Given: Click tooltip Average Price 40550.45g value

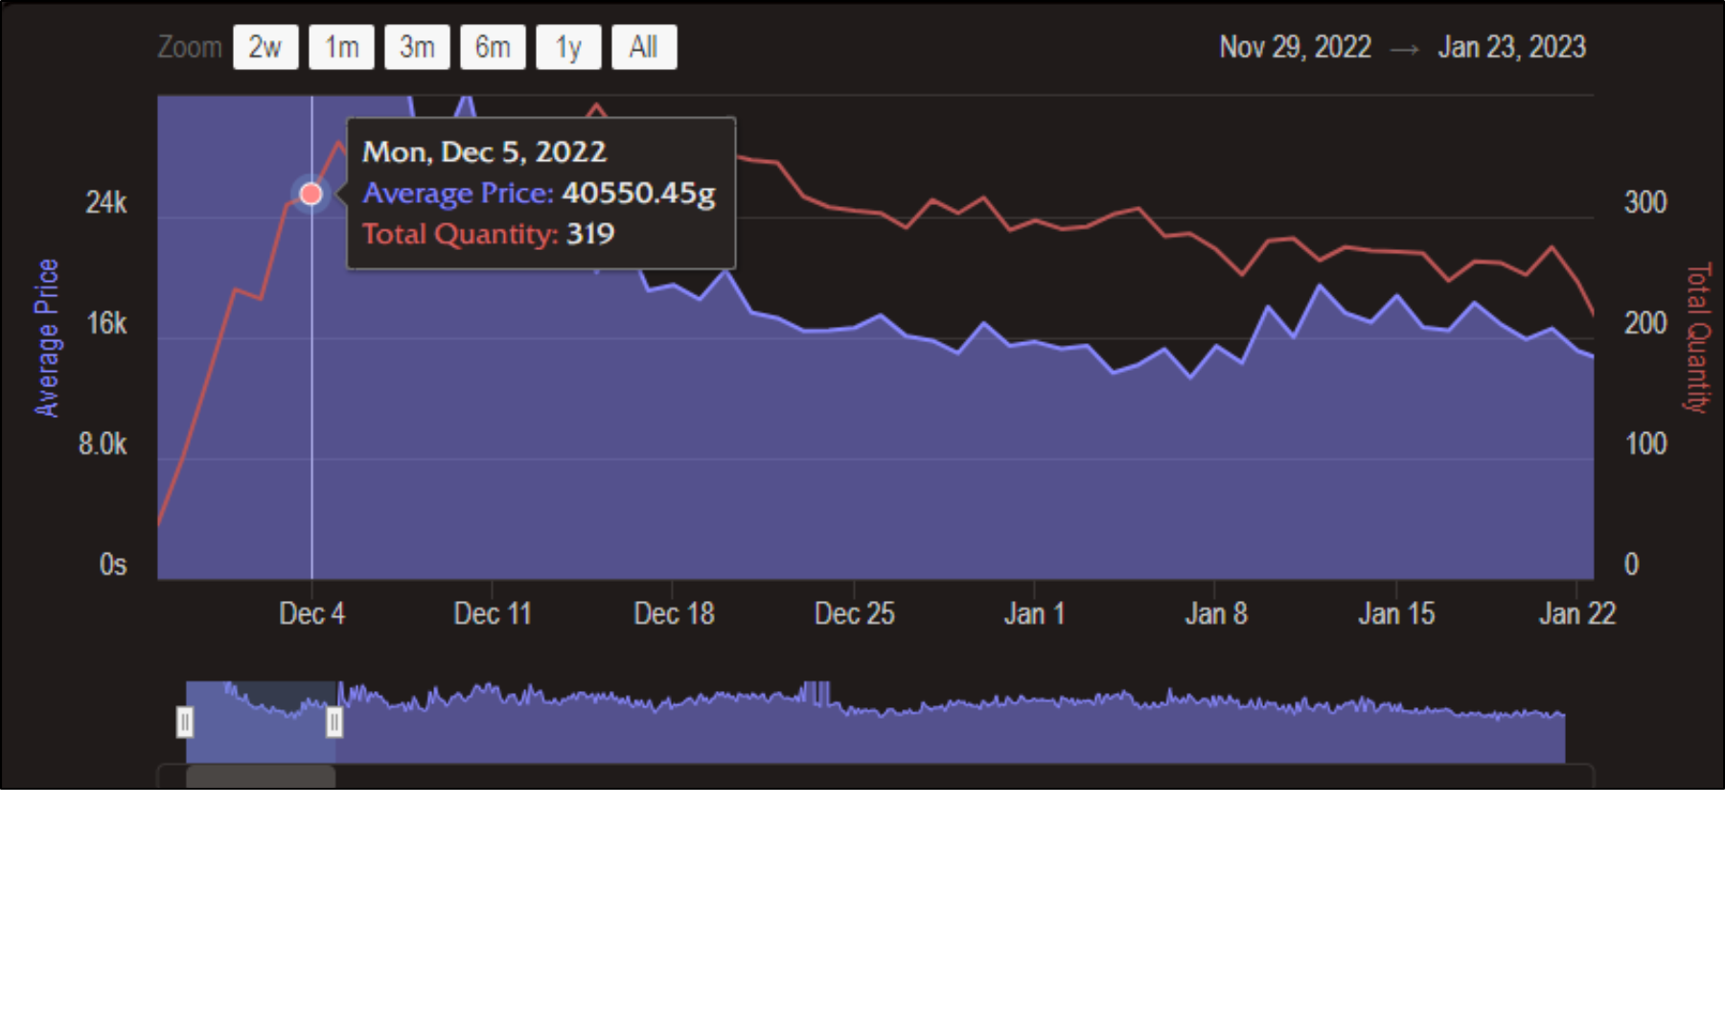Looking at the screenshot, I should click(638, 194).
